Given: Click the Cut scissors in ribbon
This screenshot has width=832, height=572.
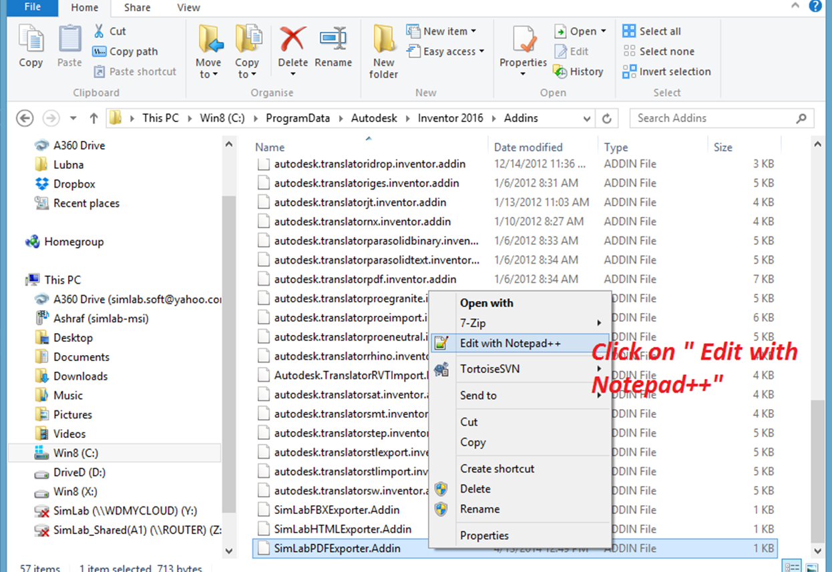Looking at the screenshot, I should pyautogui.click(x=110, y=31).
